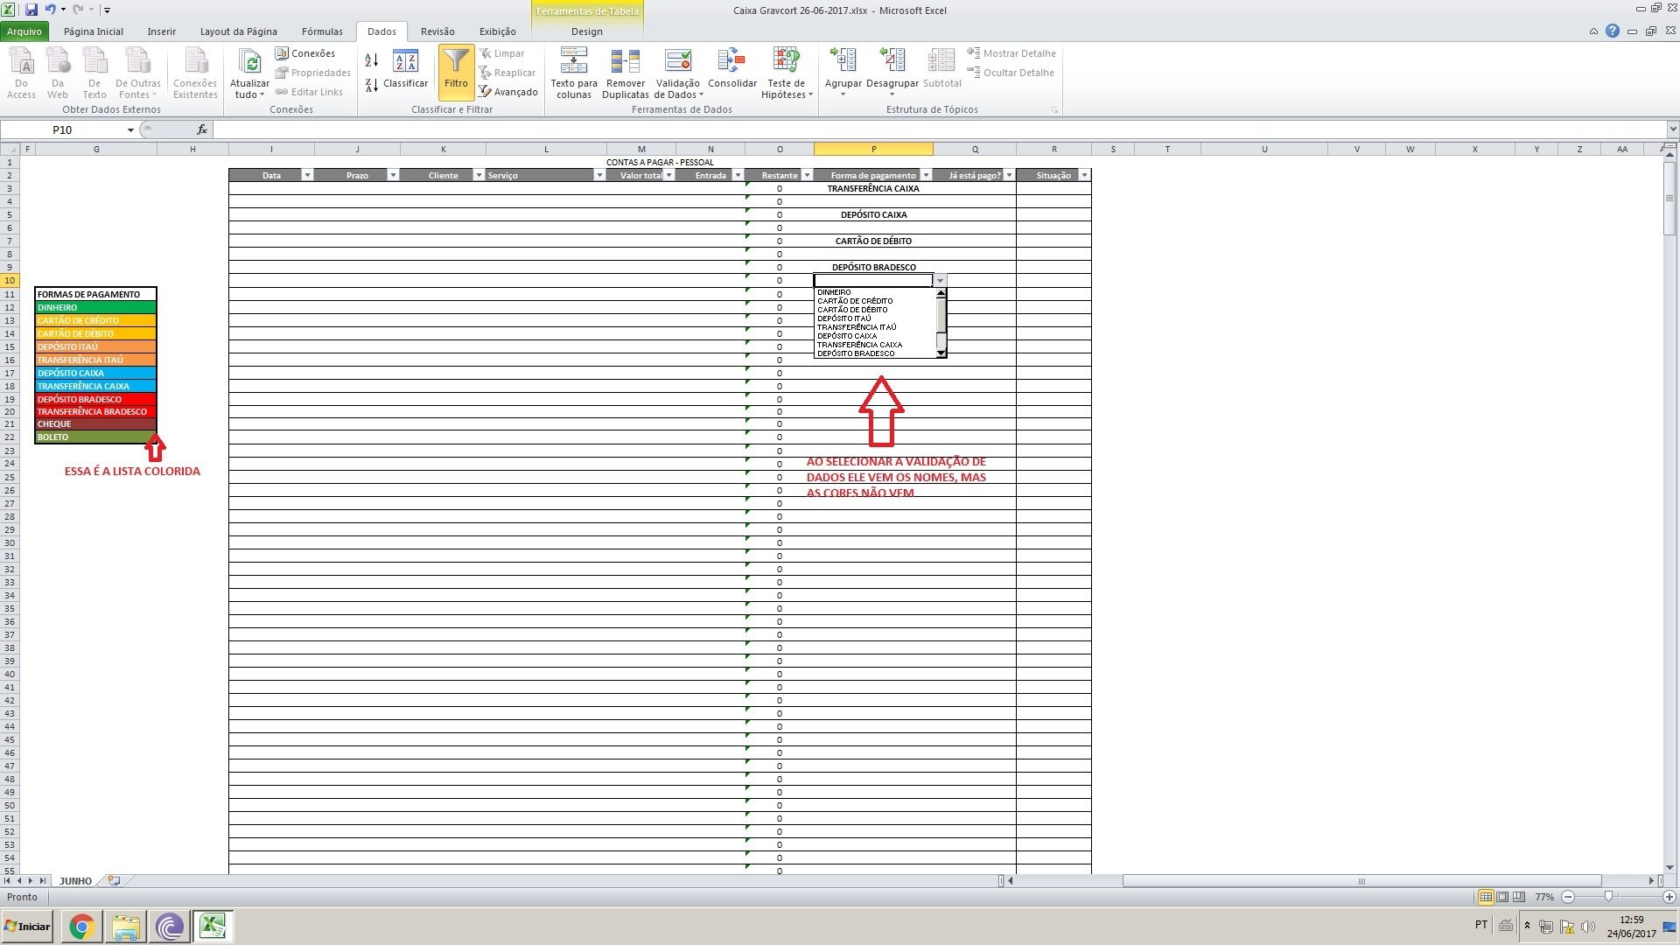Switch to Layout da Página tab
The width and height of the screenshot is (1680, 945).
[239, 31]
